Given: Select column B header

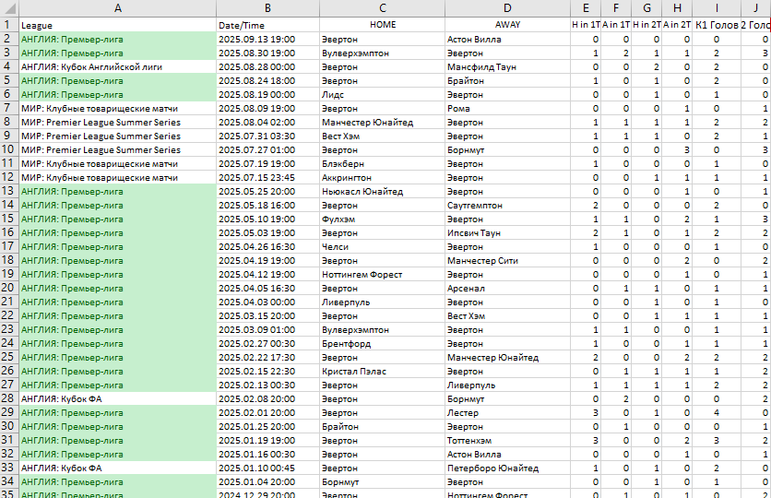Looking at the screenshot, I should [x=267, y=7].
